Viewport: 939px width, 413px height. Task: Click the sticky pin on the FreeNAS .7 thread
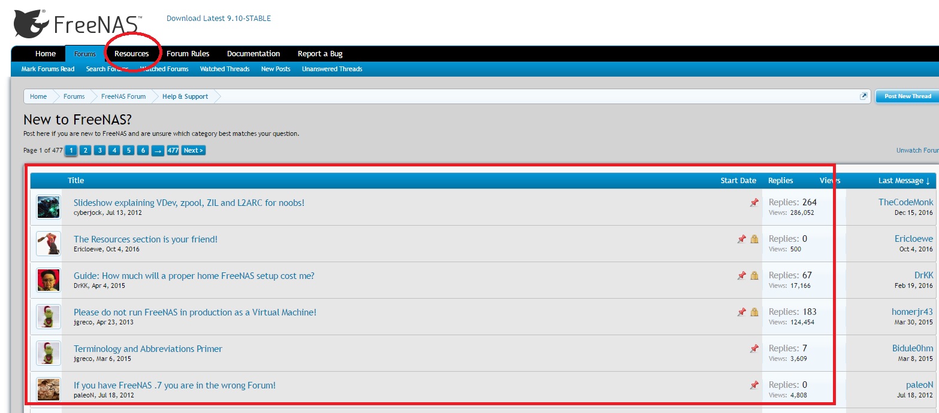754,385
